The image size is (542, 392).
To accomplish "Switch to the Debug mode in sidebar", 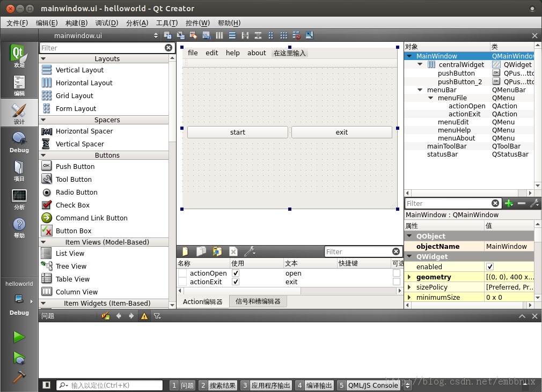I will click(19, 142).
